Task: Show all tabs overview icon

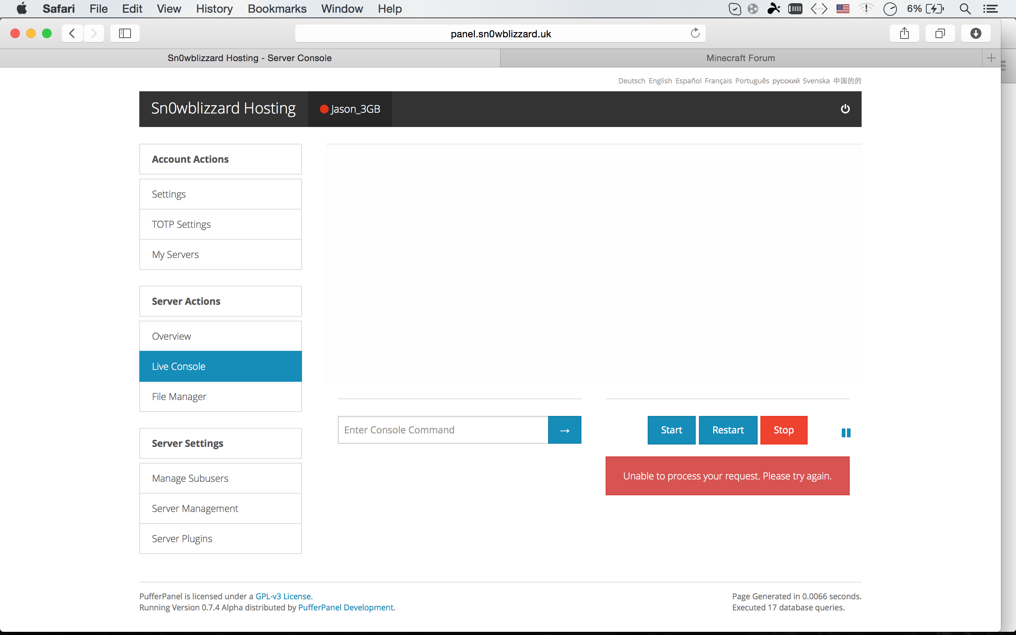Action: pyautogui.click(x=939, y=33)
